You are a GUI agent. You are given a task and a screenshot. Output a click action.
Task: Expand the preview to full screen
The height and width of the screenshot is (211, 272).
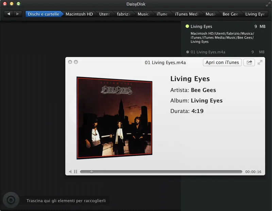[x=260, y=62]
